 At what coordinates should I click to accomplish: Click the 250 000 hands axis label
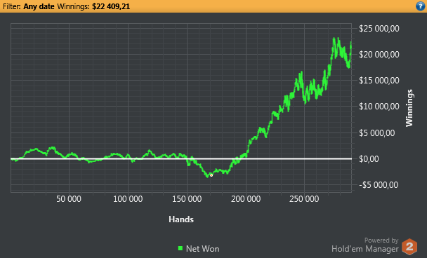pyautogui.click(x=304, y=199)
